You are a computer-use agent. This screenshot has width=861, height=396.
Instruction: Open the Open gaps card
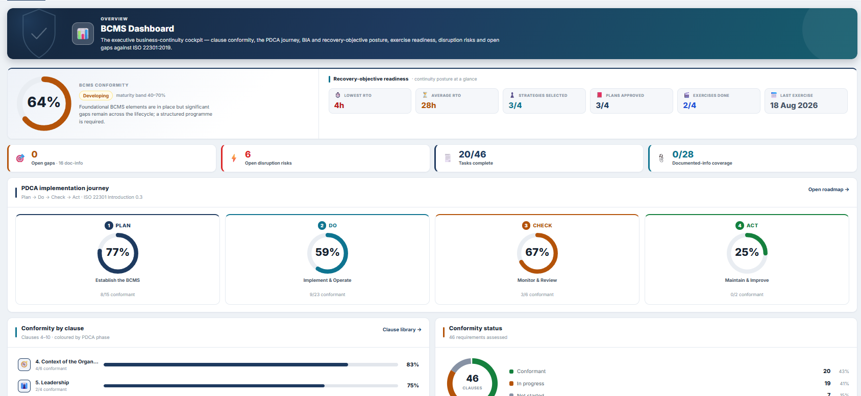[x=112, y=159]
